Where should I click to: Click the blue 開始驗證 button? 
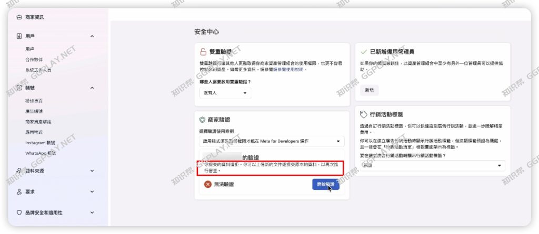[x=326, y=184]
